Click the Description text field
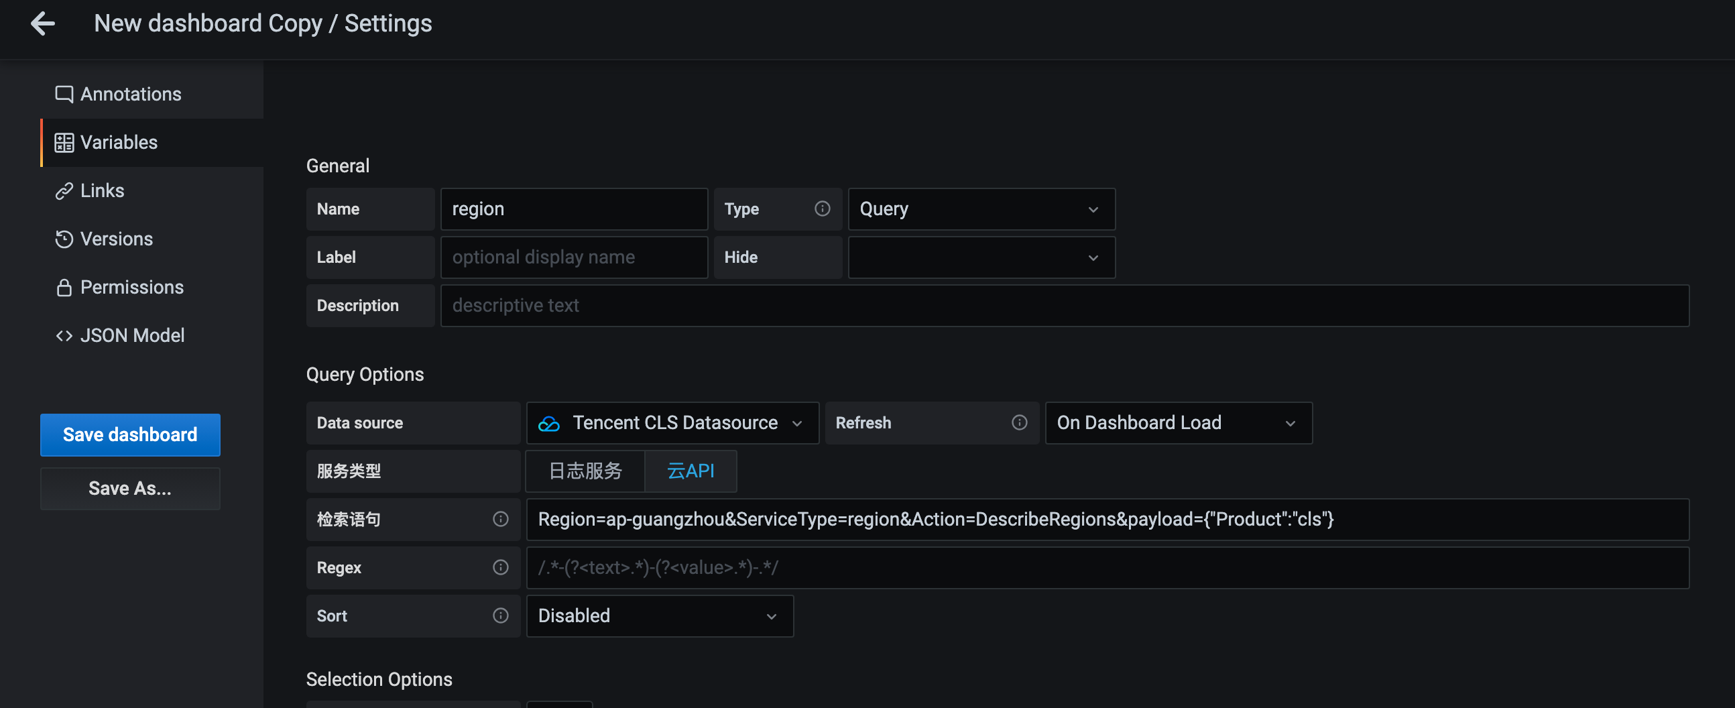1735x708 pixels. tap(1064, 306)
